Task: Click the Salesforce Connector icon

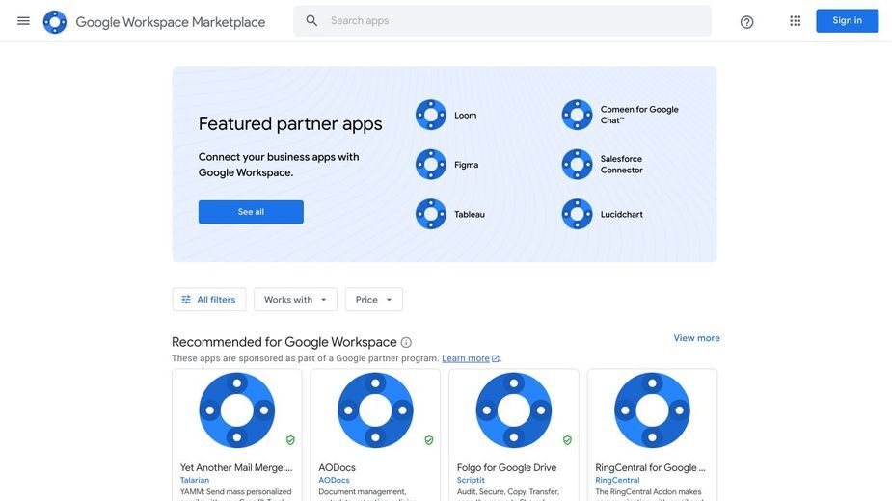Action: [x=577, y=165]
